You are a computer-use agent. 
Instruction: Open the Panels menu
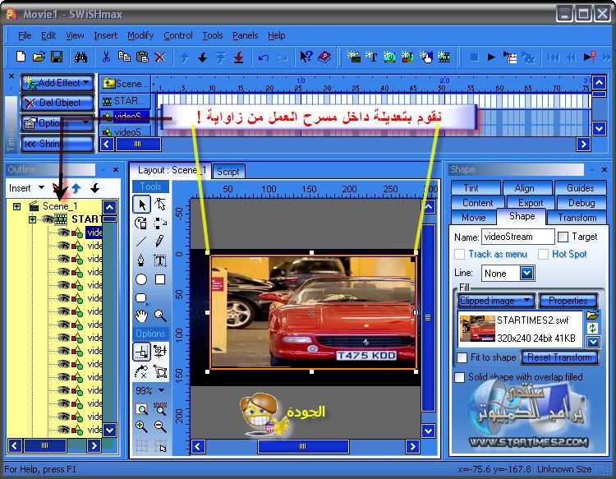(245, 35)
